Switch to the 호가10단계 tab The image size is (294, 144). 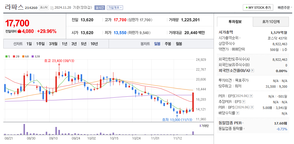pyautogui.click(x=271, y=22)
